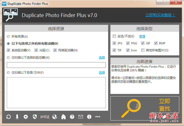Select 仅扫描以下目录/文件(F) radio button
184x126 pixels.
tap(8, 73)
